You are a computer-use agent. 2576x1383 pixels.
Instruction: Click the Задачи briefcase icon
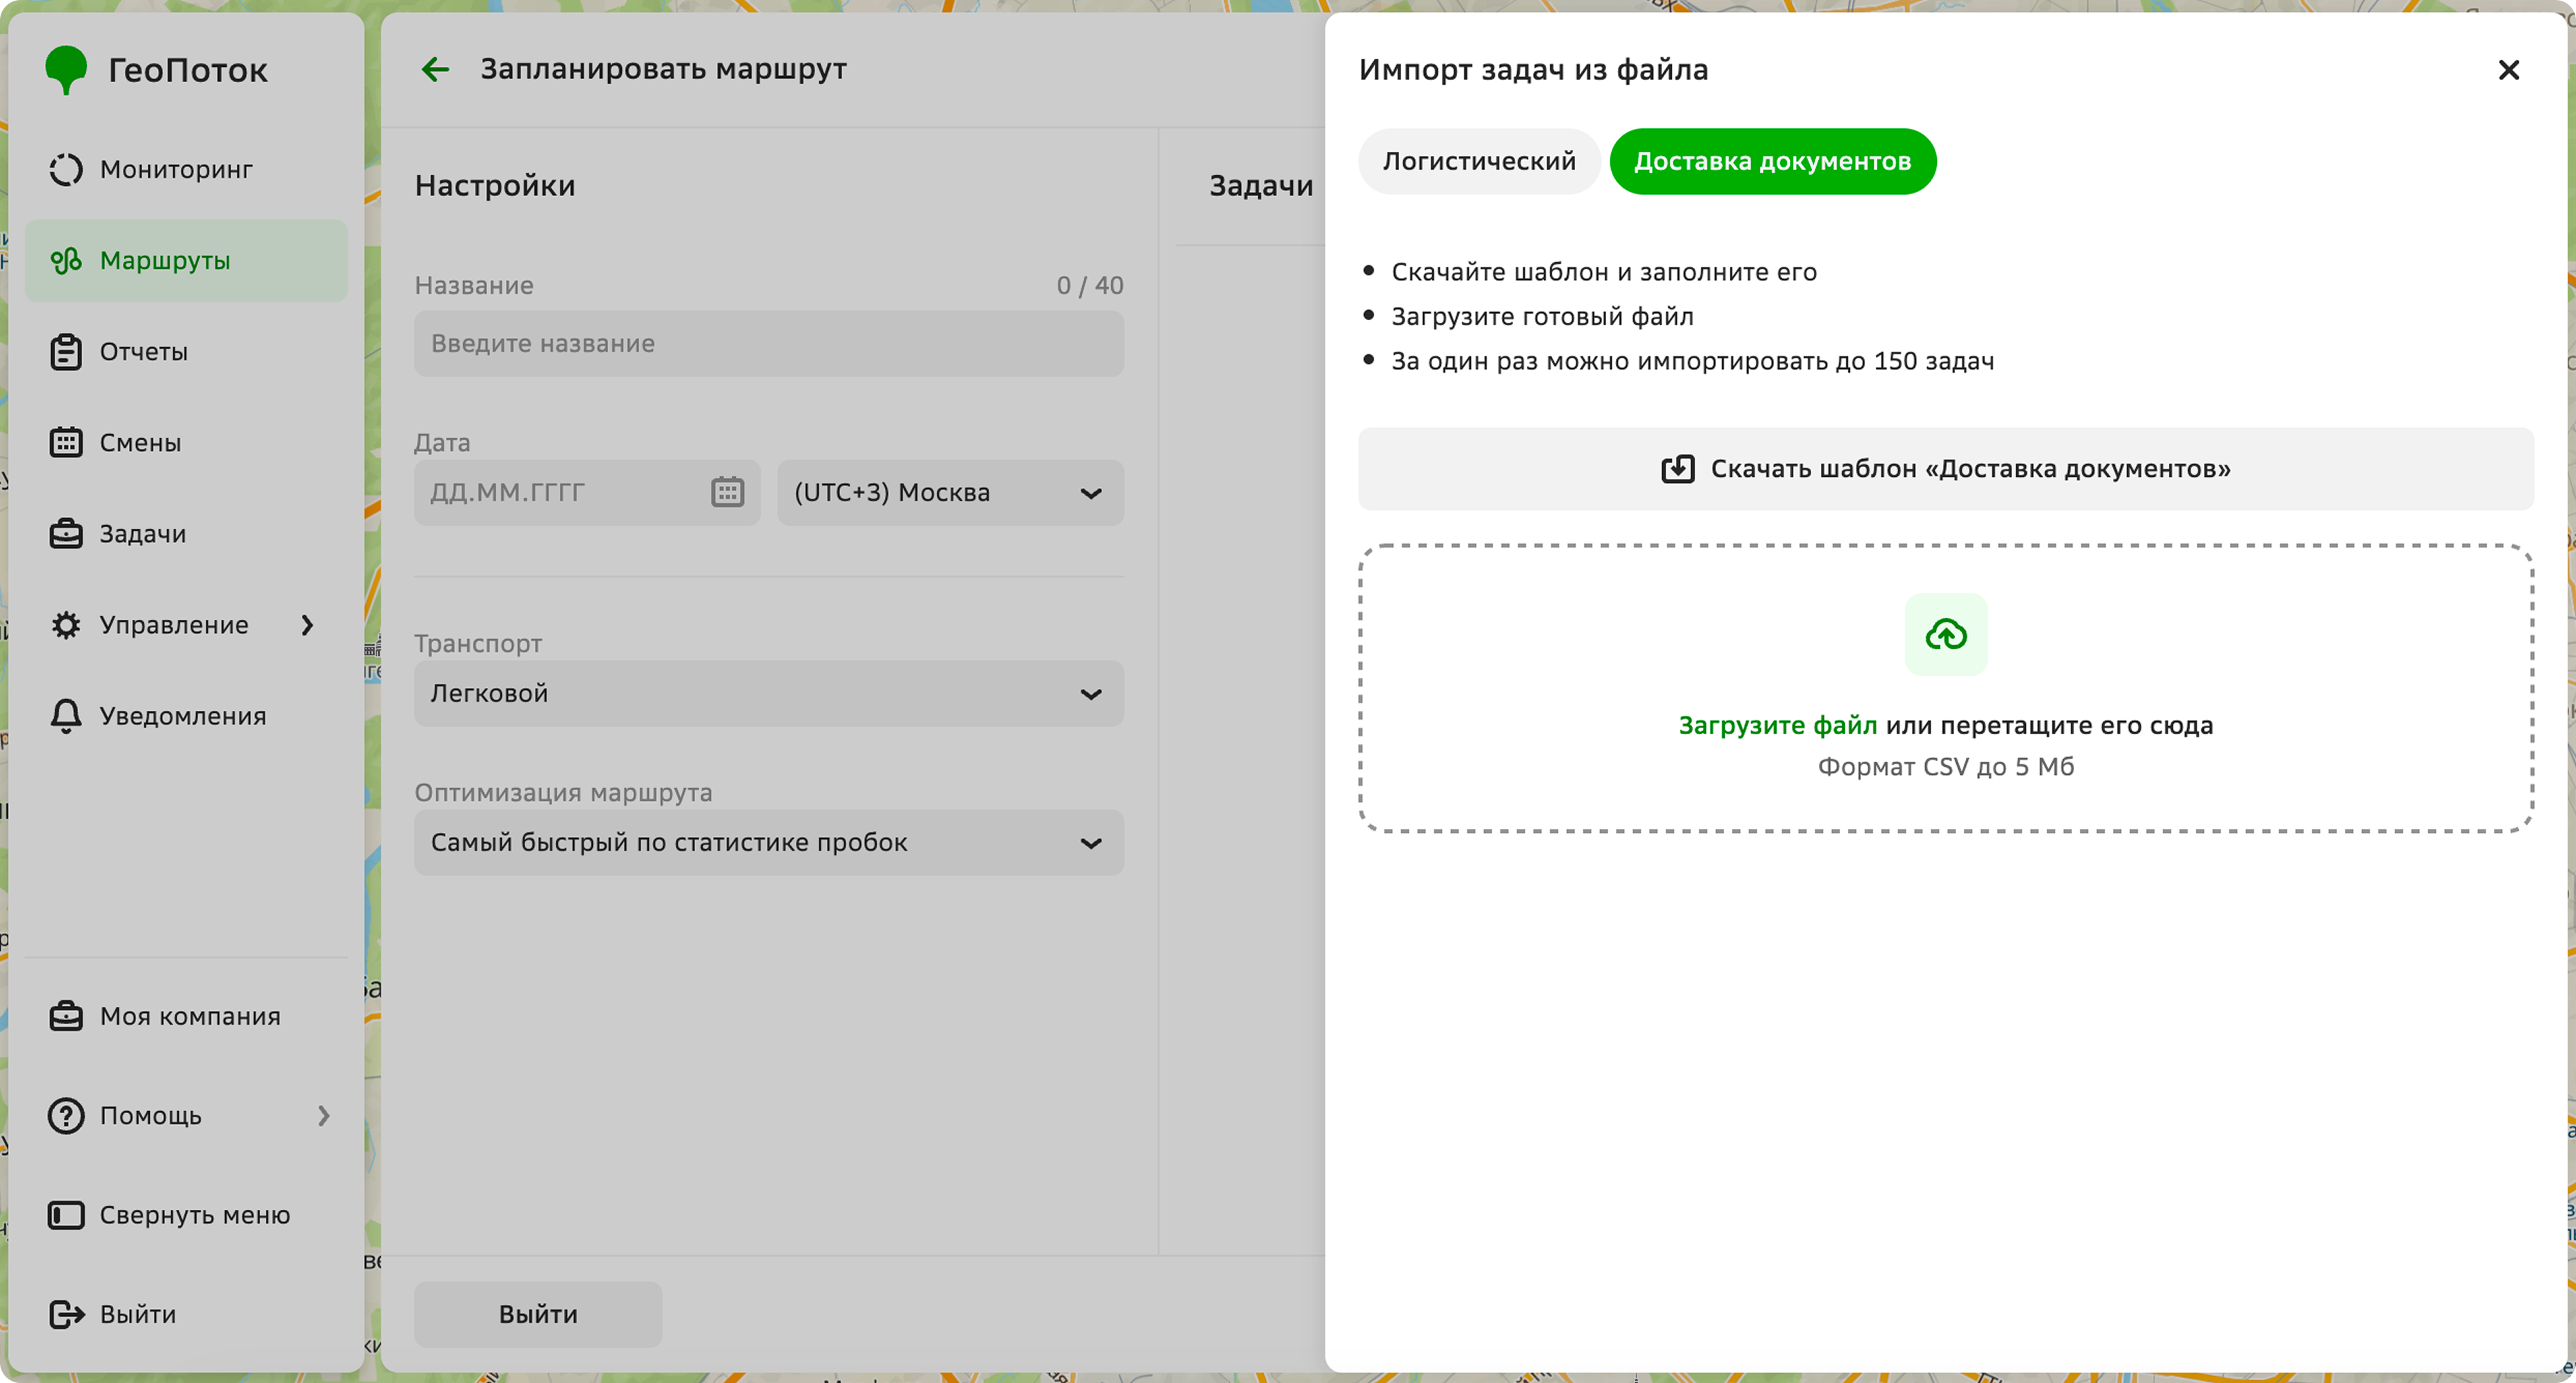point(66,534)
